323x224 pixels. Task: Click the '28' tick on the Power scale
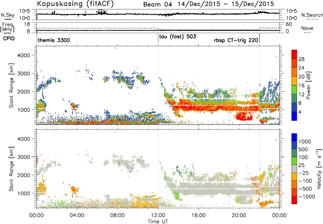301,59
